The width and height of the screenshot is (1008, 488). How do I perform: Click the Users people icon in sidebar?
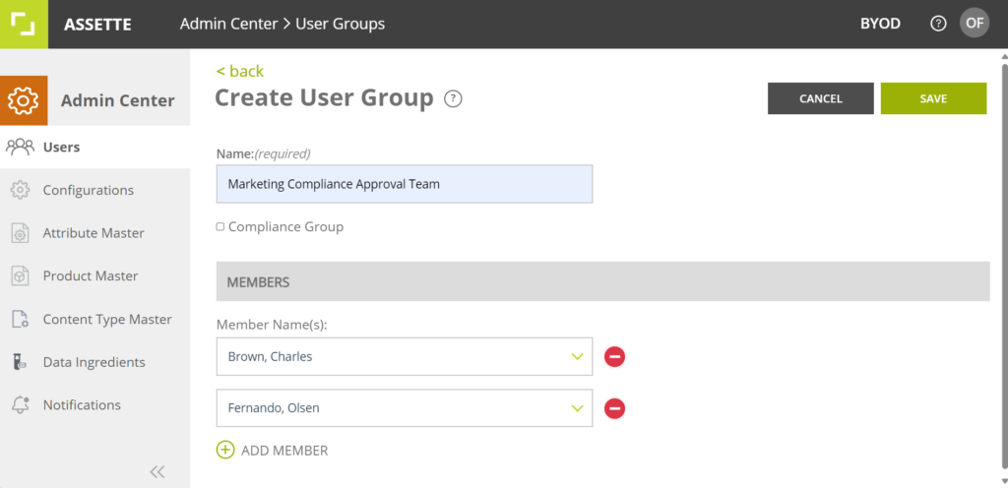pyautogui.click(x=20, y=147)
